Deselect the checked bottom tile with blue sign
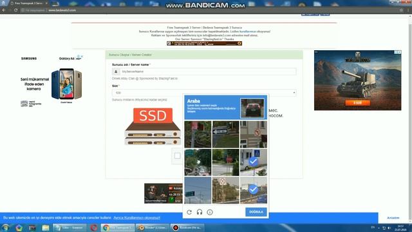This screenshot has width=412, height=232. coord(254,190)
